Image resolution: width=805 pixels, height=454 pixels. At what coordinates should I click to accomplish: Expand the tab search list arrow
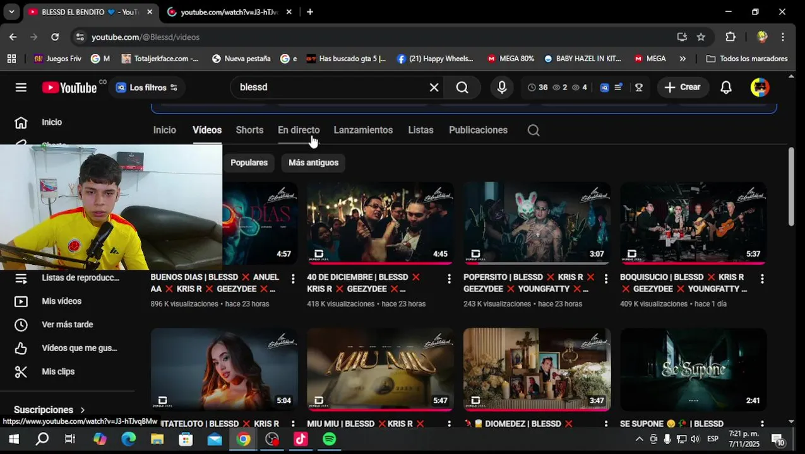pyautogui.click(x=11, y=12)
